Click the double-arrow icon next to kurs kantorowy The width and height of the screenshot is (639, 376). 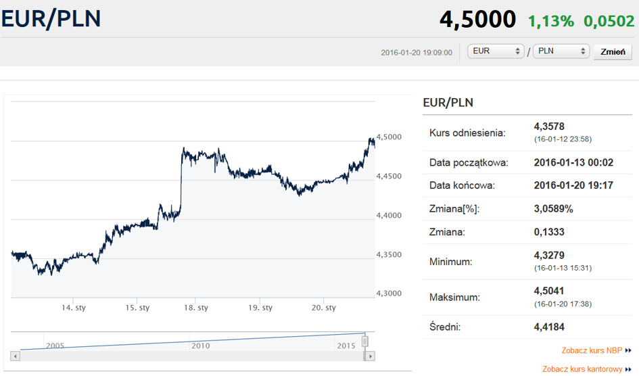(x=628, y=369)
